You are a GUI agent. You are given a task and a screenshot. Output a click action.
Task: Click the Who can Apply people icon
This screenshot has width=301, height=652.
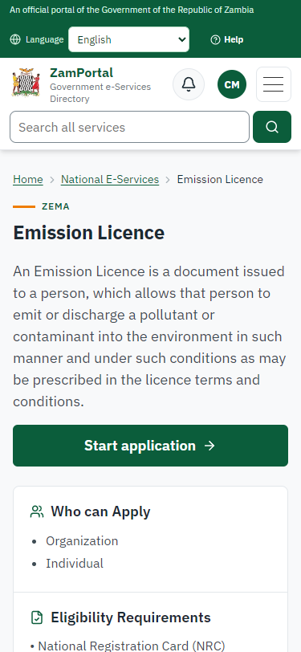click(x=37, y=511)
